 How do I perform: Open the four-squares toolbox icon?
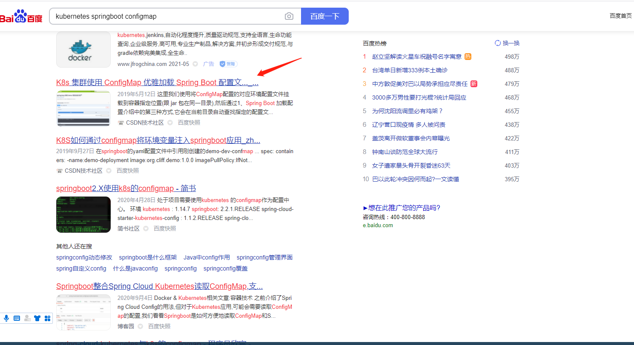click(x=47, y=318)
